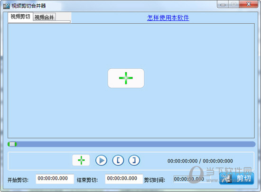Set cut end with right bracket button
Viewport: 261px width, 192px height.
point(134,160)
